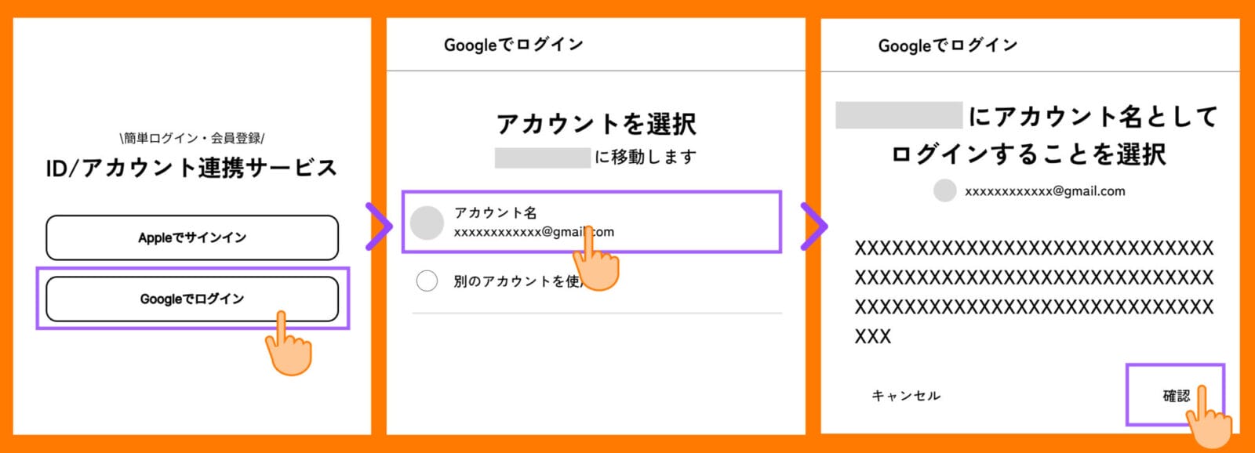This screenshot has width=1255, height=453.
Task: Click the ID/アカウント連携サービス heading
Action: coord(191,168)
